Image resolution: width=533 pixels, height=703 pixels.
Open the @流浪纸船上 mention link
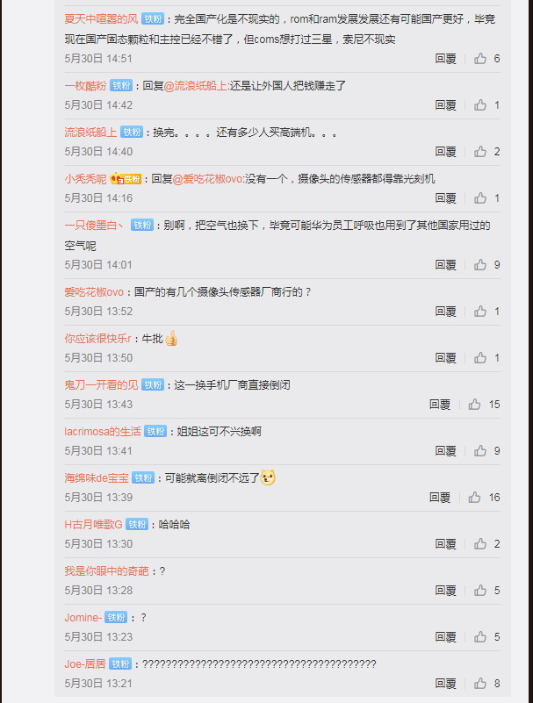196,86
